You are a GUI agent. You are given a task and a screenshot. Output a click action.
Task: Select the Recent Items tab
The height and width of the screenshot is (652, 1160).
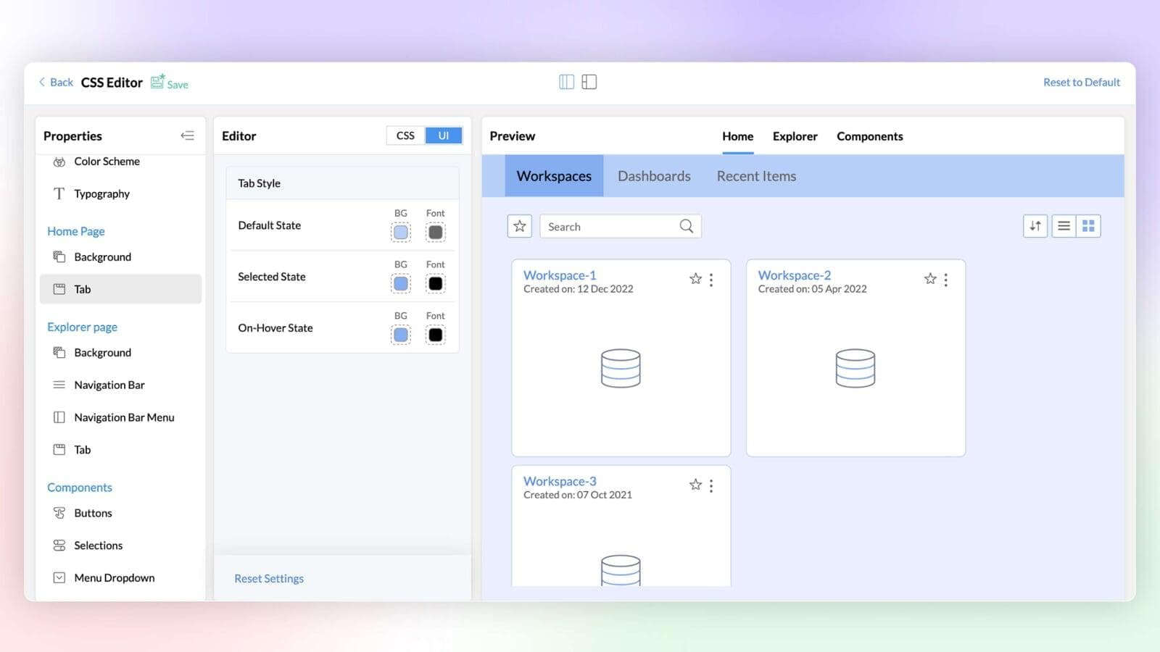click(x=756, y=176)
